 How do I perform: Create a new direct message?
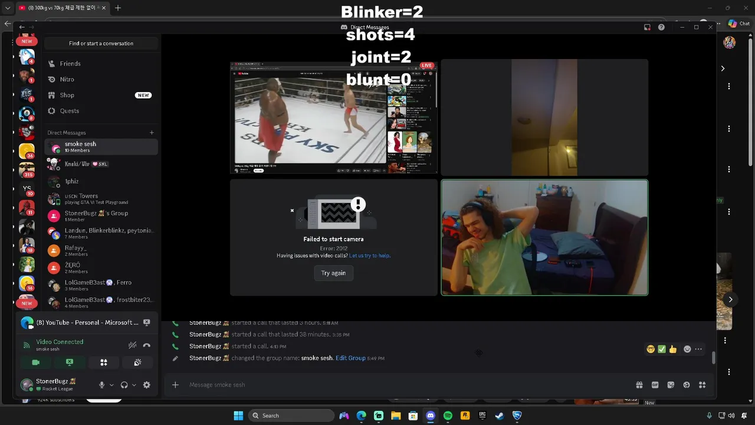pyautogui.click(x=152, y=133)
